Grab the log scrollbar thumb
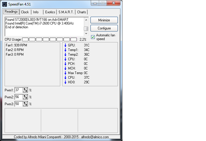Viewport: 206px width, 141px height. (x=86, y=29)
